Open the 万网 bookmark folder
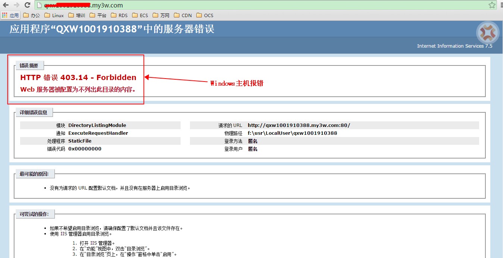Image resolution: width=503 pixels, height=258 pixels. coord(161,15)
